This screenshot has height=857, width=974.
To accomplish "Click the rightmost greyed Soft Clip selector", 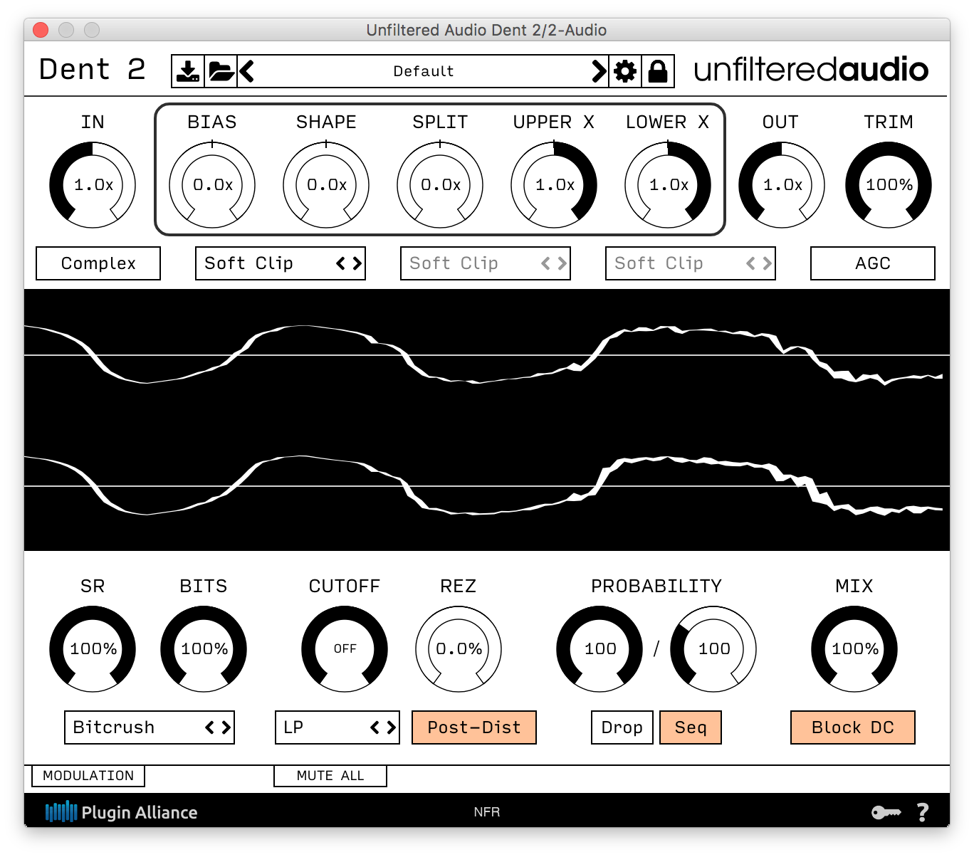I will (x=691, y=263).
